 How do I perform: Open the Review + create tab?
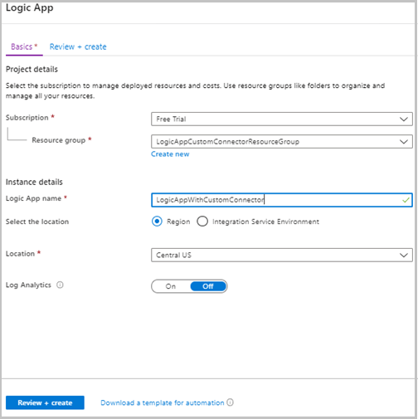78,46
